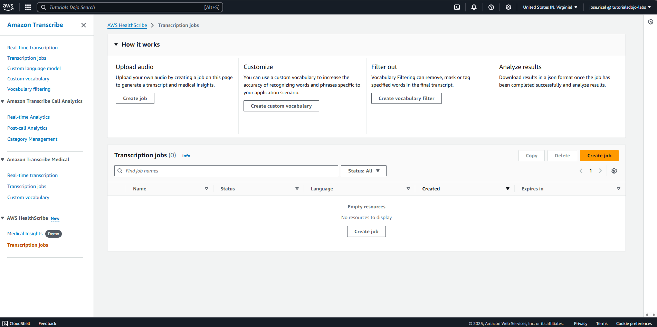Open the AWS home logo
This screenshot has width=657, height=327.
click(8, 7)
